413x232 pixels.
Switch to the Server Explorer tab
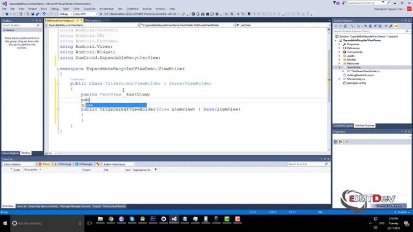coord(10,153)
